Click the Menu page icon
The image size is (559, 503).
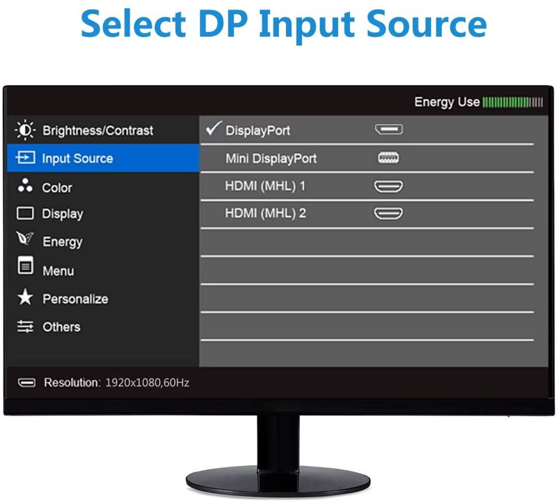pyautogui.click(x=25, y=265)
